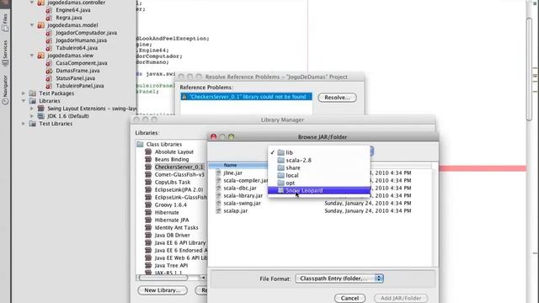Choose opt in the path popup
The image size is (539, 303).
coord(319,183)
